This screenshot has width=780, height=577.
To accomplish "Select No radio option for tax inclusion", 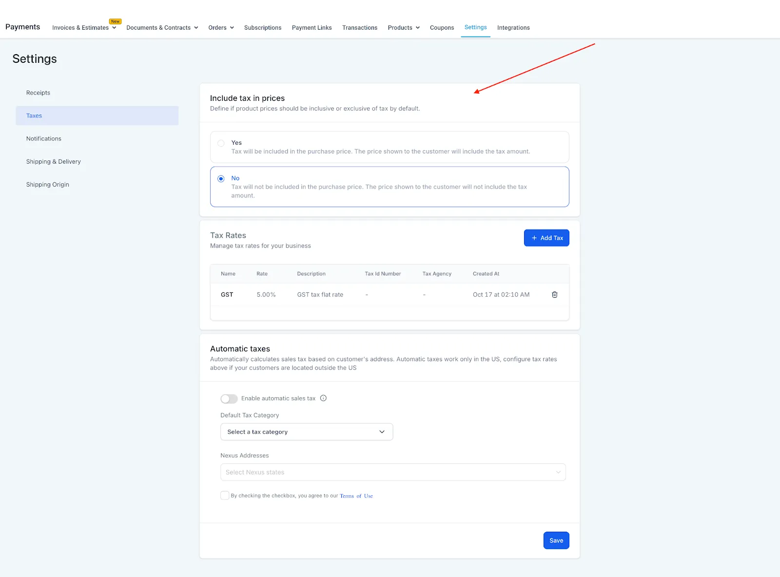I will click(221, 179).
